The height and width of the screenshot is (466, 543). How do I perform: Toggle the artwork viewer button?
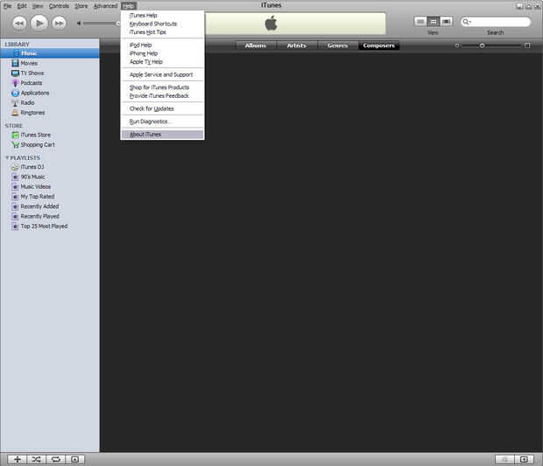coord(74,459)
